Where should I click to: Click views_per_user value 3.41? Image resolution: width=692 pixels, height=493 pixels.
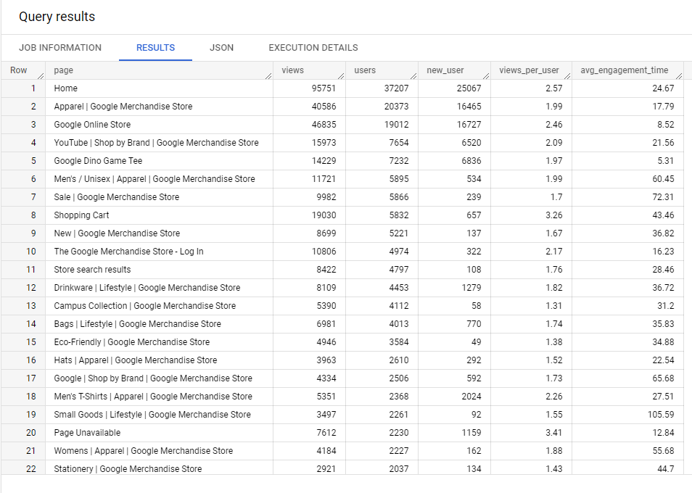click(x=554, y=433)
